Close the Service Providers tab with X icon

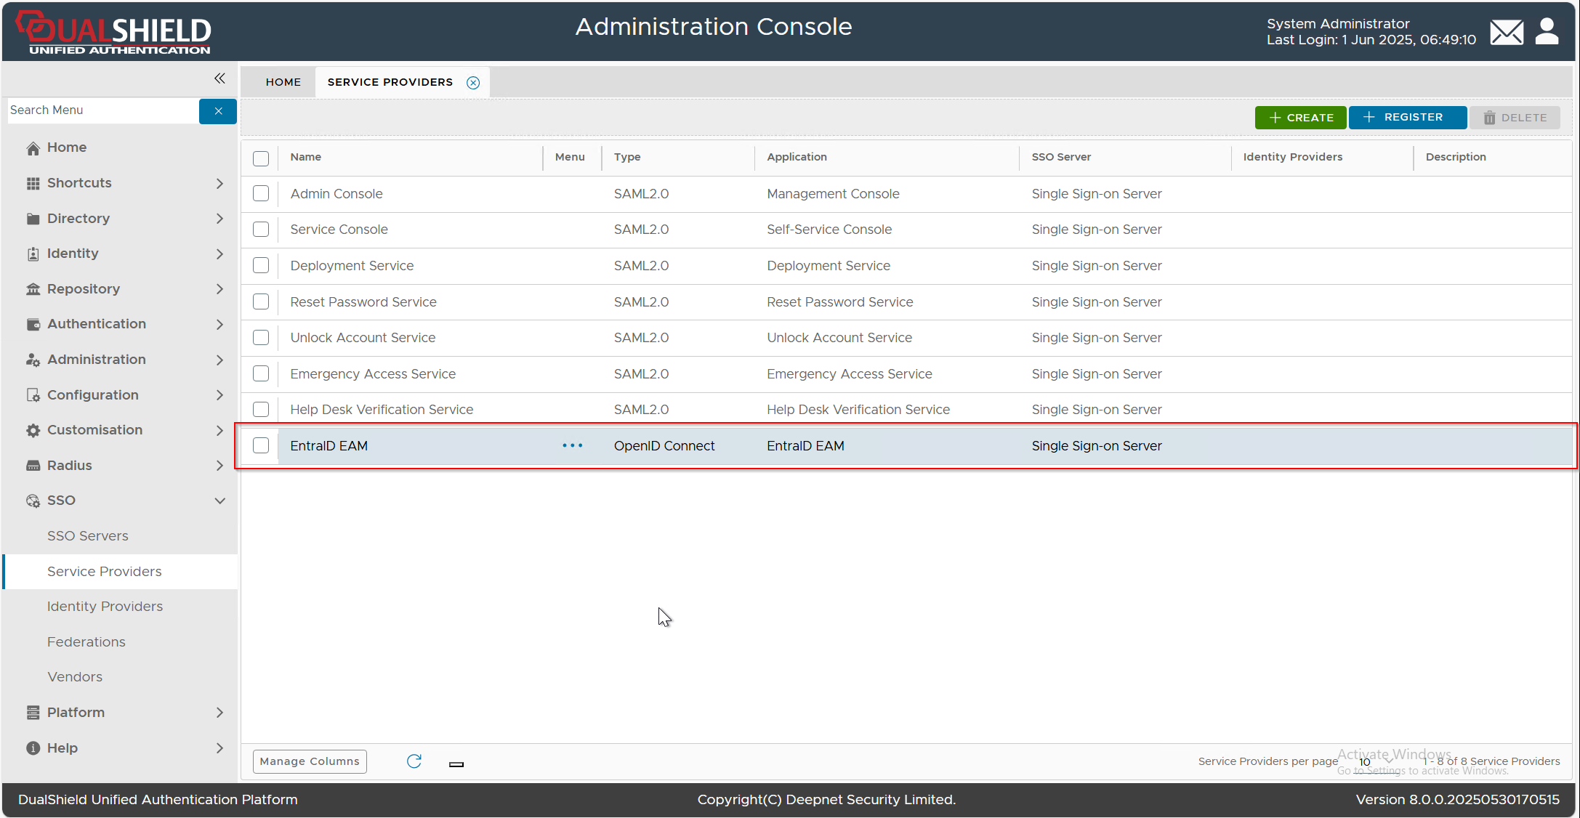point(473,83)
